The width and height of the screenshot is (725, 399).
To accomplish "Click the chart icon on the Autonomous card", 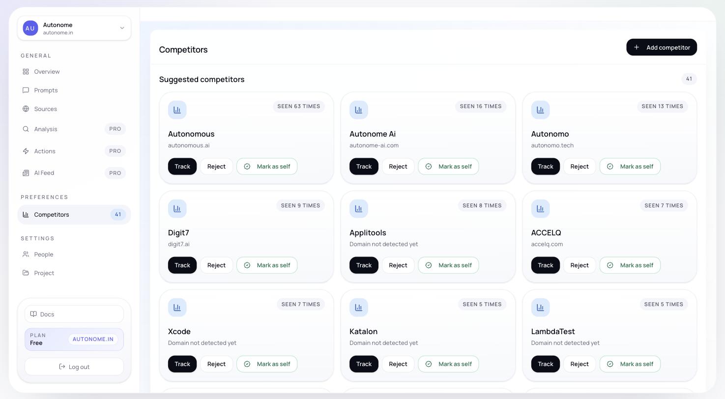I will pos(177,110).
